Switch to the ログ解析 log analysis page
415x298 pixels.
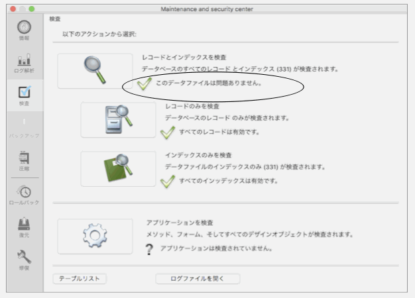click(x=23, y=62)
